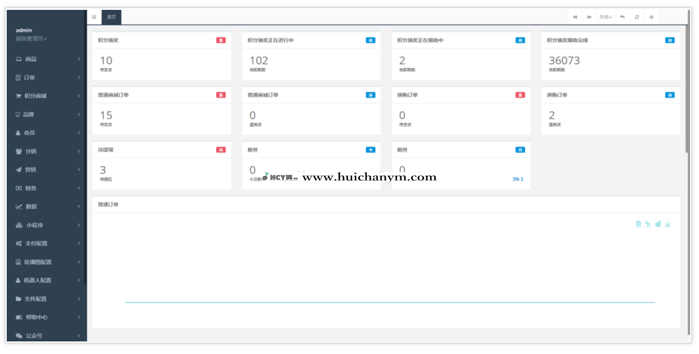Click the refresh icon in top toolbar
The width and height of the screenshot is (699, 354).
[x=637, y=17]
